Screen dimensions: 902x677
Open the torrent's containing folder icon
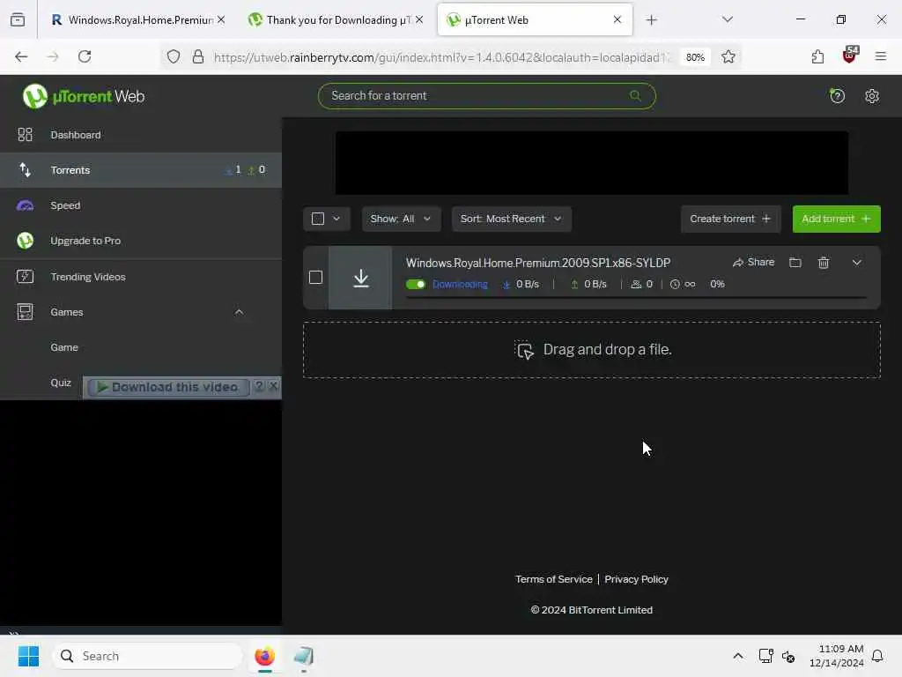(x=795, y=263)
